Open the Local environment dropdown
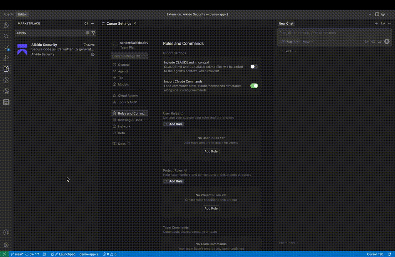 tap(288, 51)
